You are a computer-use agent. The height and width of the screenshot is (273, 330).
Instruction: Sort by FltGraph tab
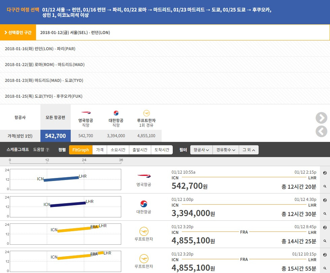(80, 150)
